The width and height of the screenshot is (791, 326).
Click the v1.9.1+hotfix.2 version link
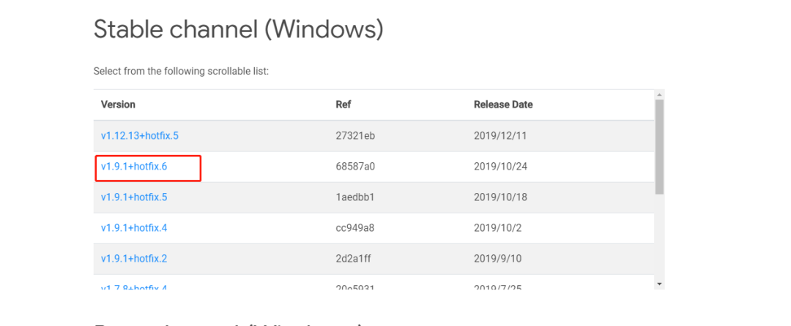(x=134, y=259)
